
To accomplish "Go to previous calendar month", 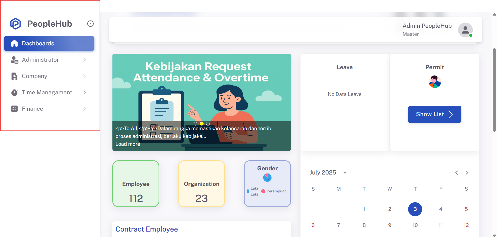I will [457, 173].
